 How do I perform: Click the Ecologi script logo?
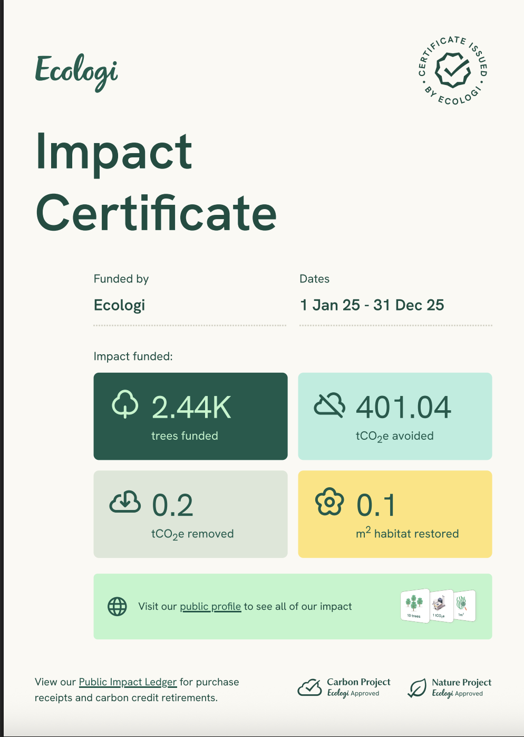(76, 73)
